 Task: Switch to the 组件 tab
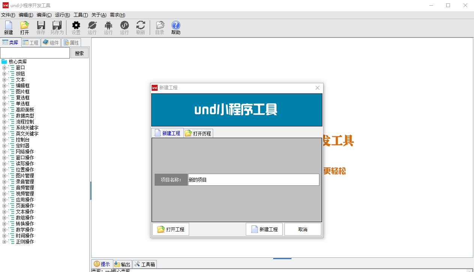51,42
